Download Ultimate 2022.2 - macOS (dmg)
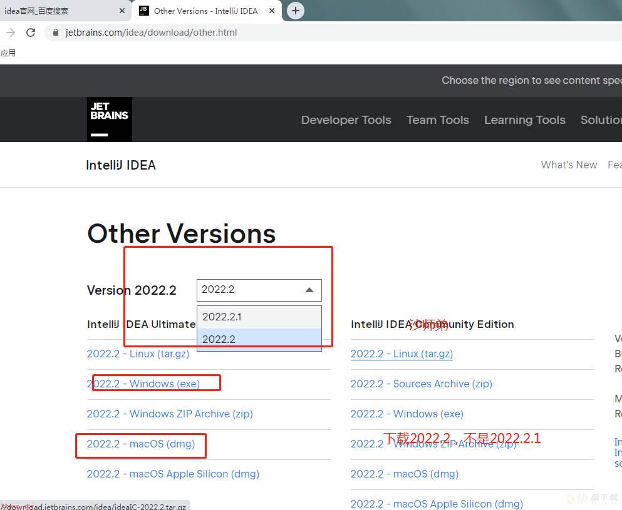Image resolution: width=622 pixels, height=510 pixels. pos(141,444)
